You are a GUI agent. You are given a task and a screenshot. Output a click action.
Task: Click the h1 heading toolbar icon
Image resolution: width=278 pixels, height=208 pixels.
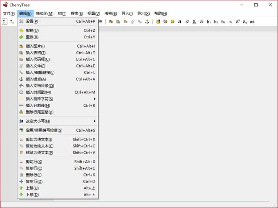point(209,22)
